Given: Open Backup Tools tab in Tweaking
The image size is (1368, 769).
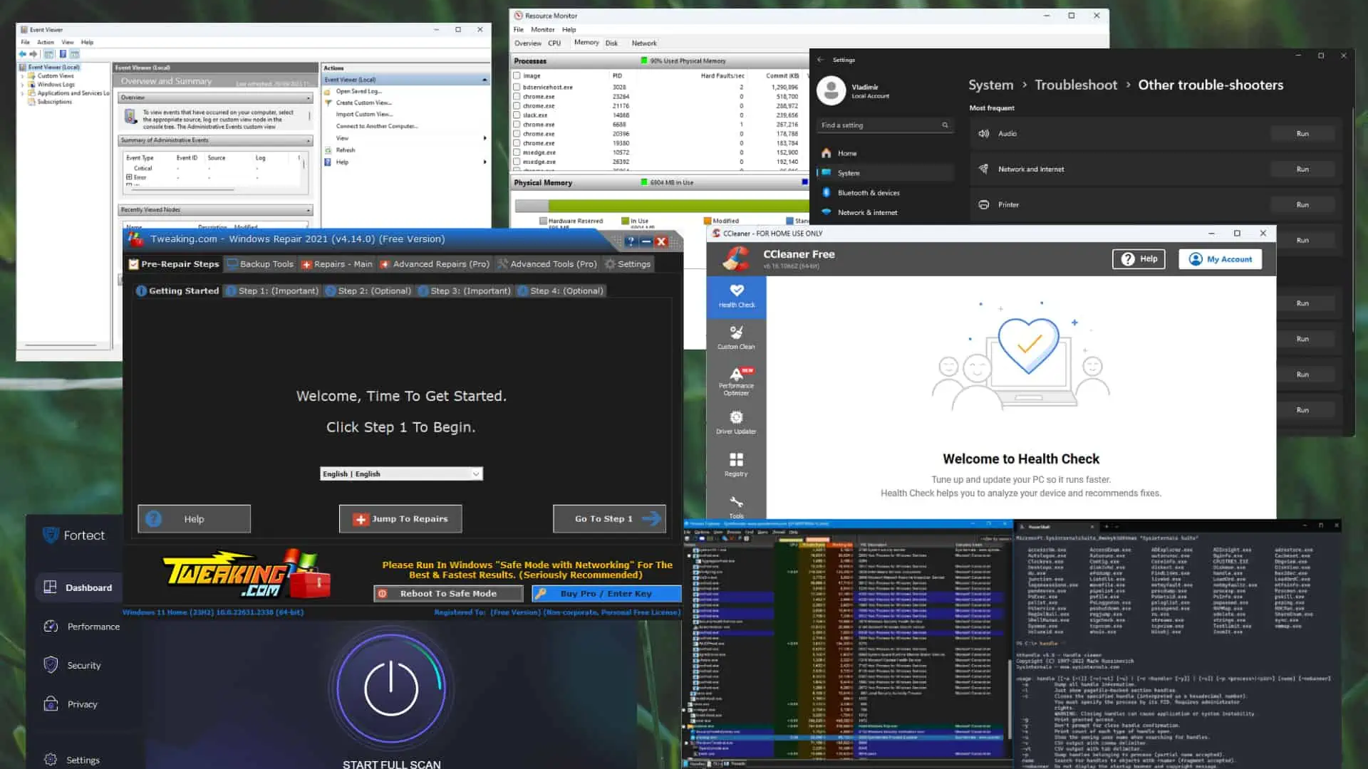Looking at the screenshot, I should [x=260, y=264].
